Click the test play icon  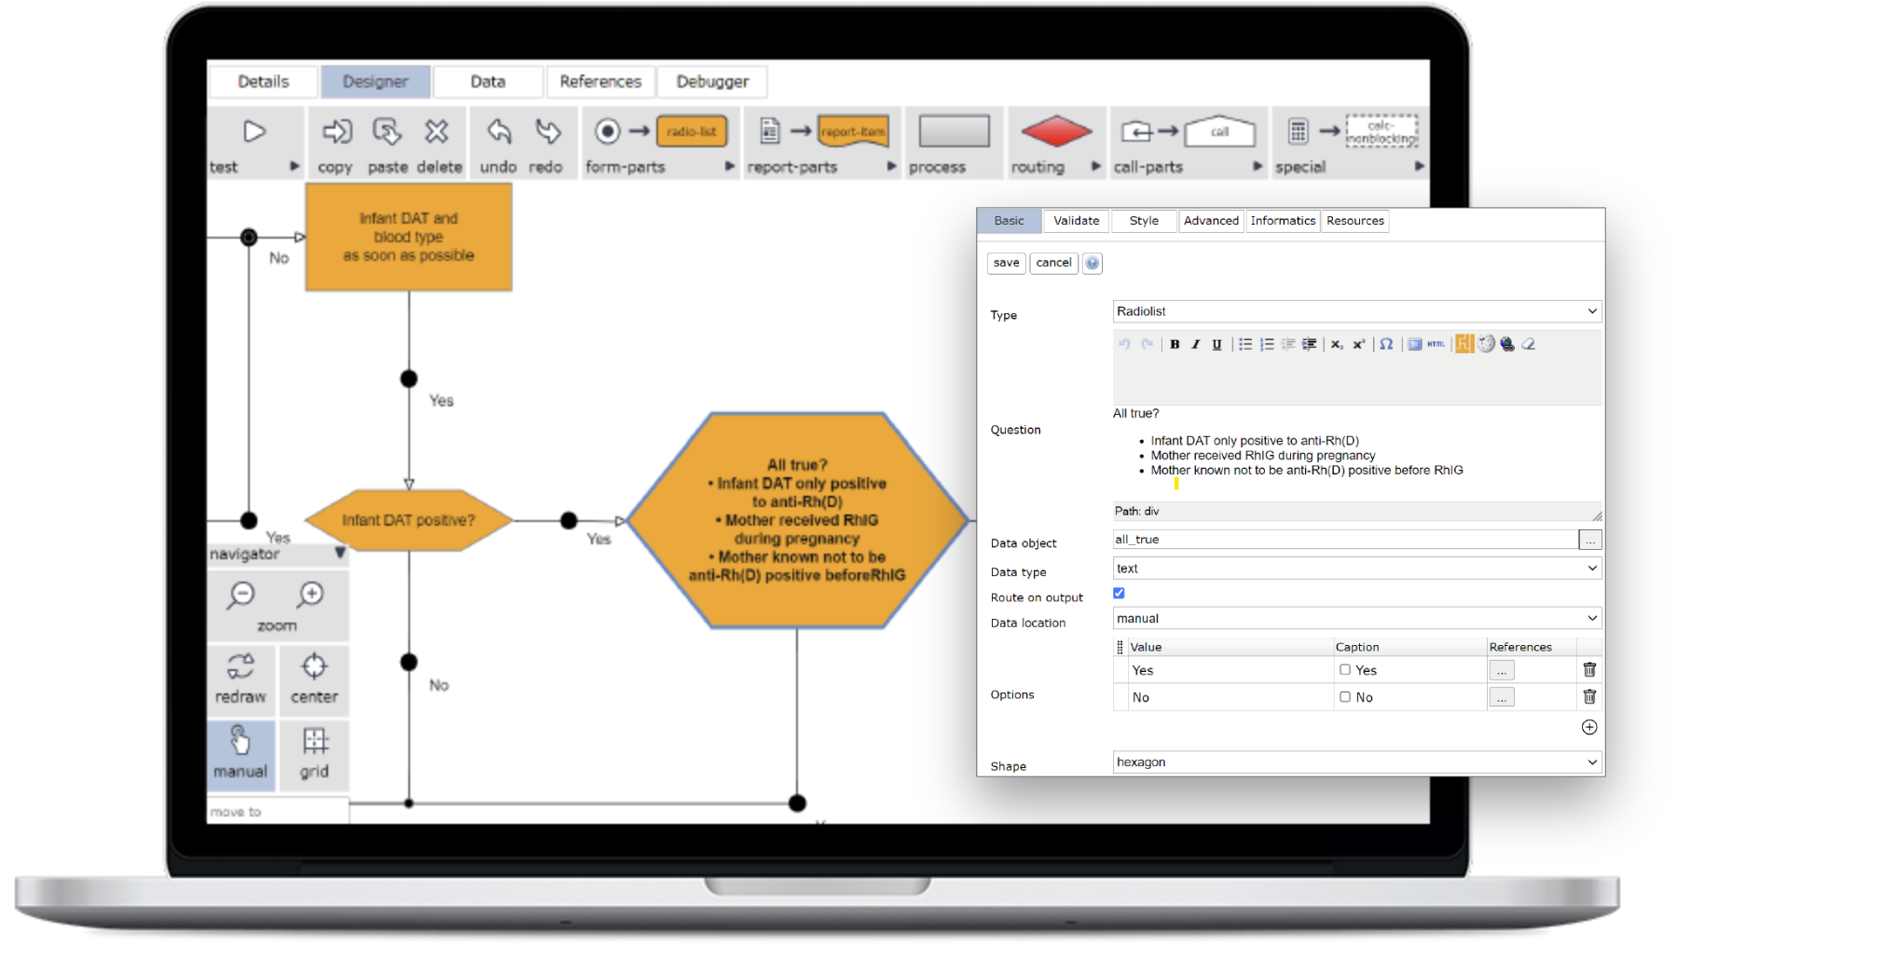(x=254, y=131)
